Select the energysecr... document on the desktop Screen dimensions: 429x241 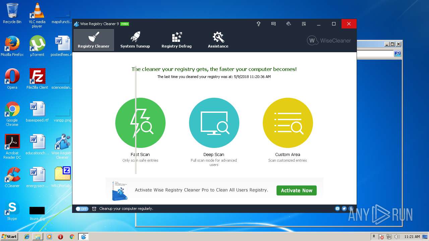coord(37,177)
